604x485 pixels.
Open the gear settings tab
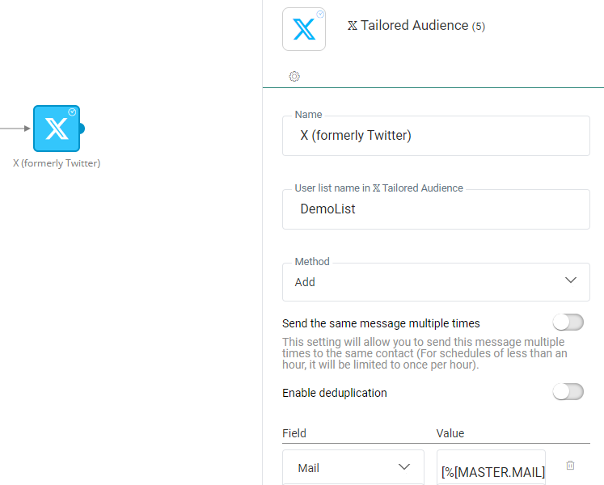[294, 76]
